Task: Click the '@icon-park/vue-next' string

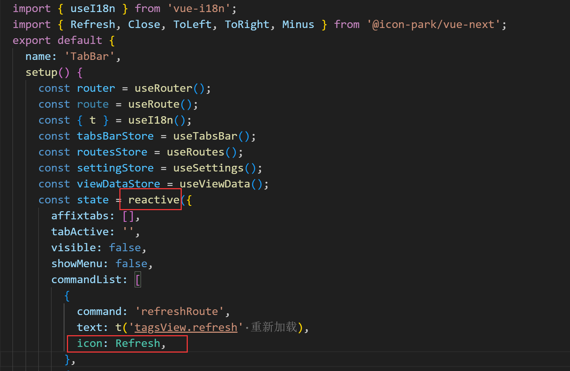Action: (x=433, y=24)
